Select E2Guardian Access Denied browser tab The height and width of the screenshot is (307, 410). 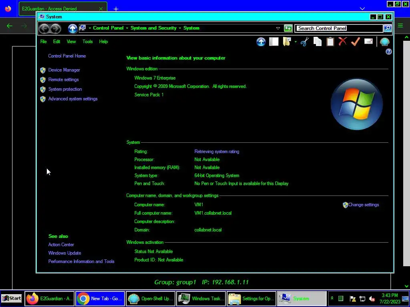(x=63, y=9)
